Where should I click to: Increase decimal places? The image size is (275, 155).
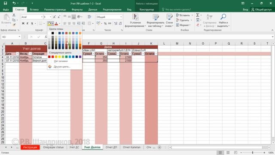(116, 23)
